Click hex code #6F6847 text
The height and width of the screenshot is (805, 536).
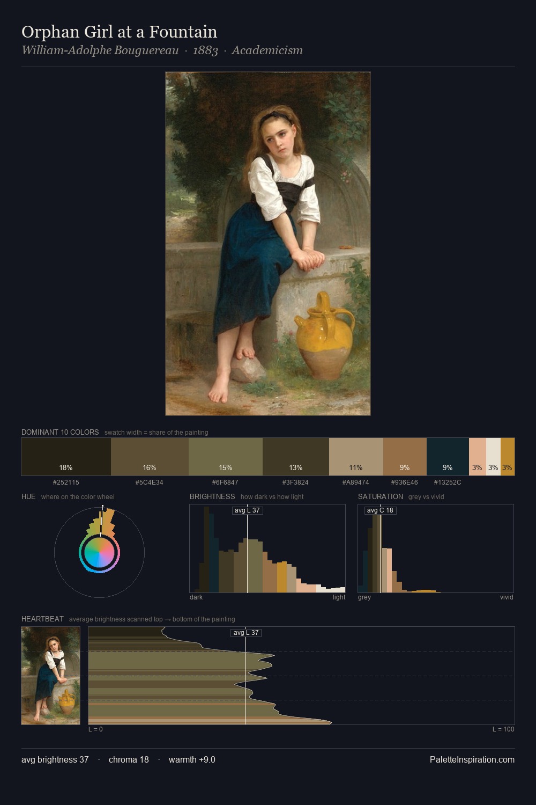click(226, 482)
